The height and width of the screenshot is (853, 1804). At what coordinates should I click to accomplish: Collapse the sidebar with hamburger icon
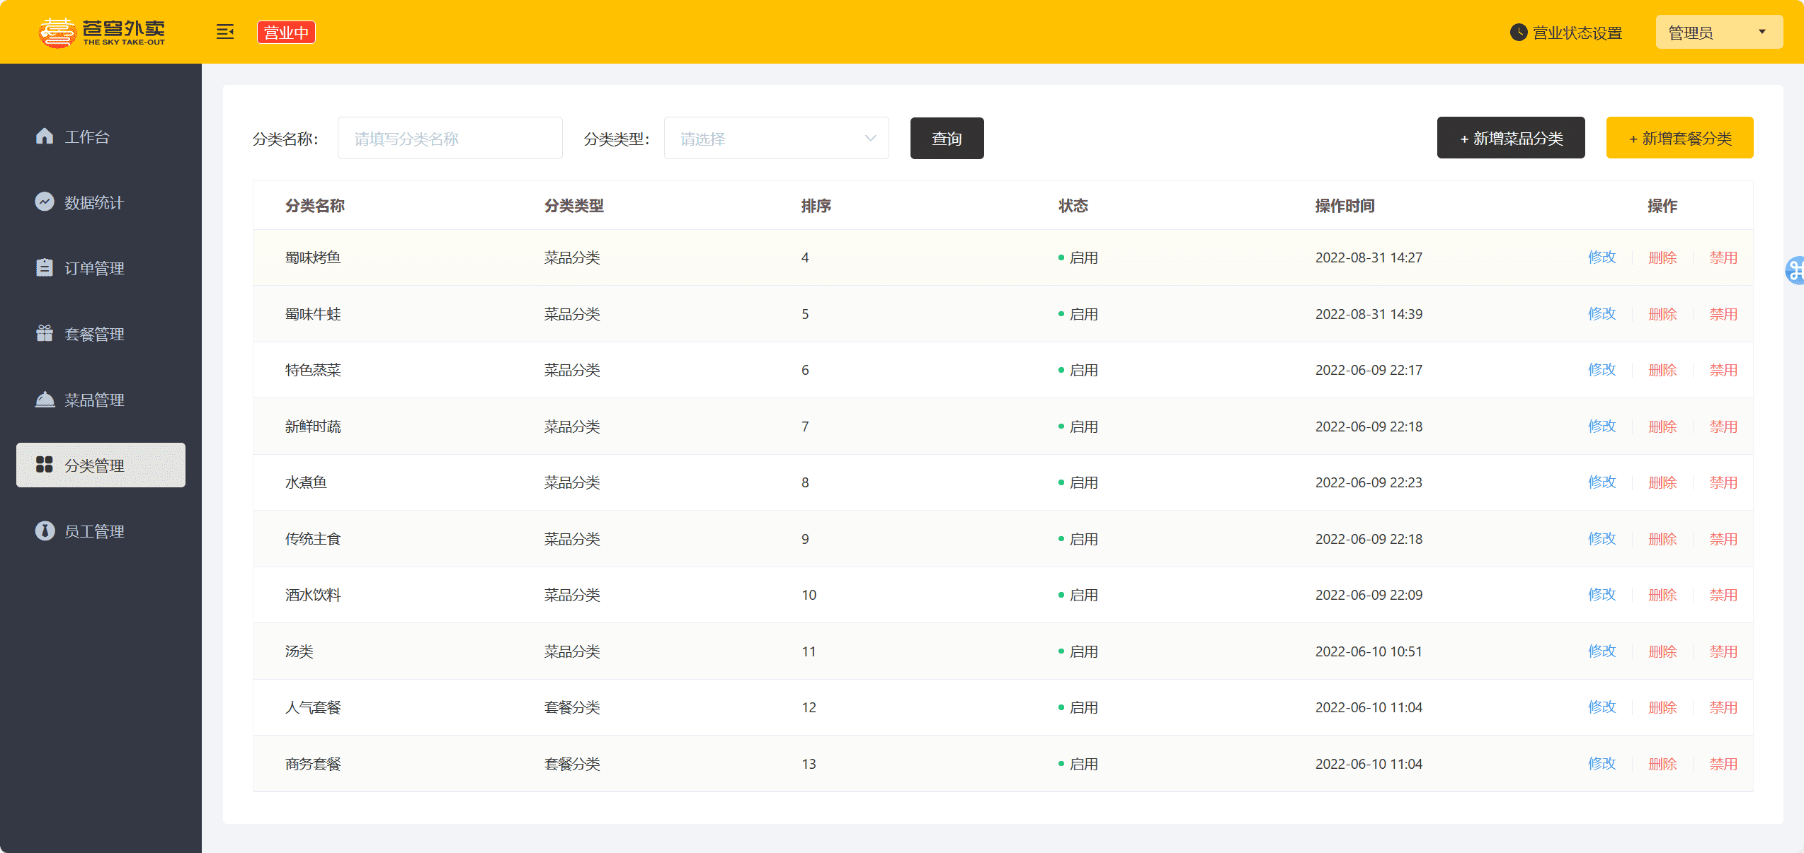(x=225, y=32)
